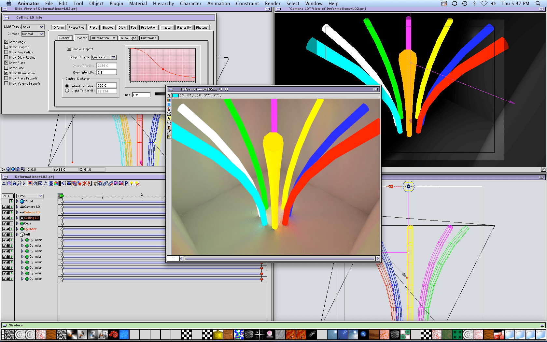
Task: Expand the World item in project tree
Action: (17, 201)
